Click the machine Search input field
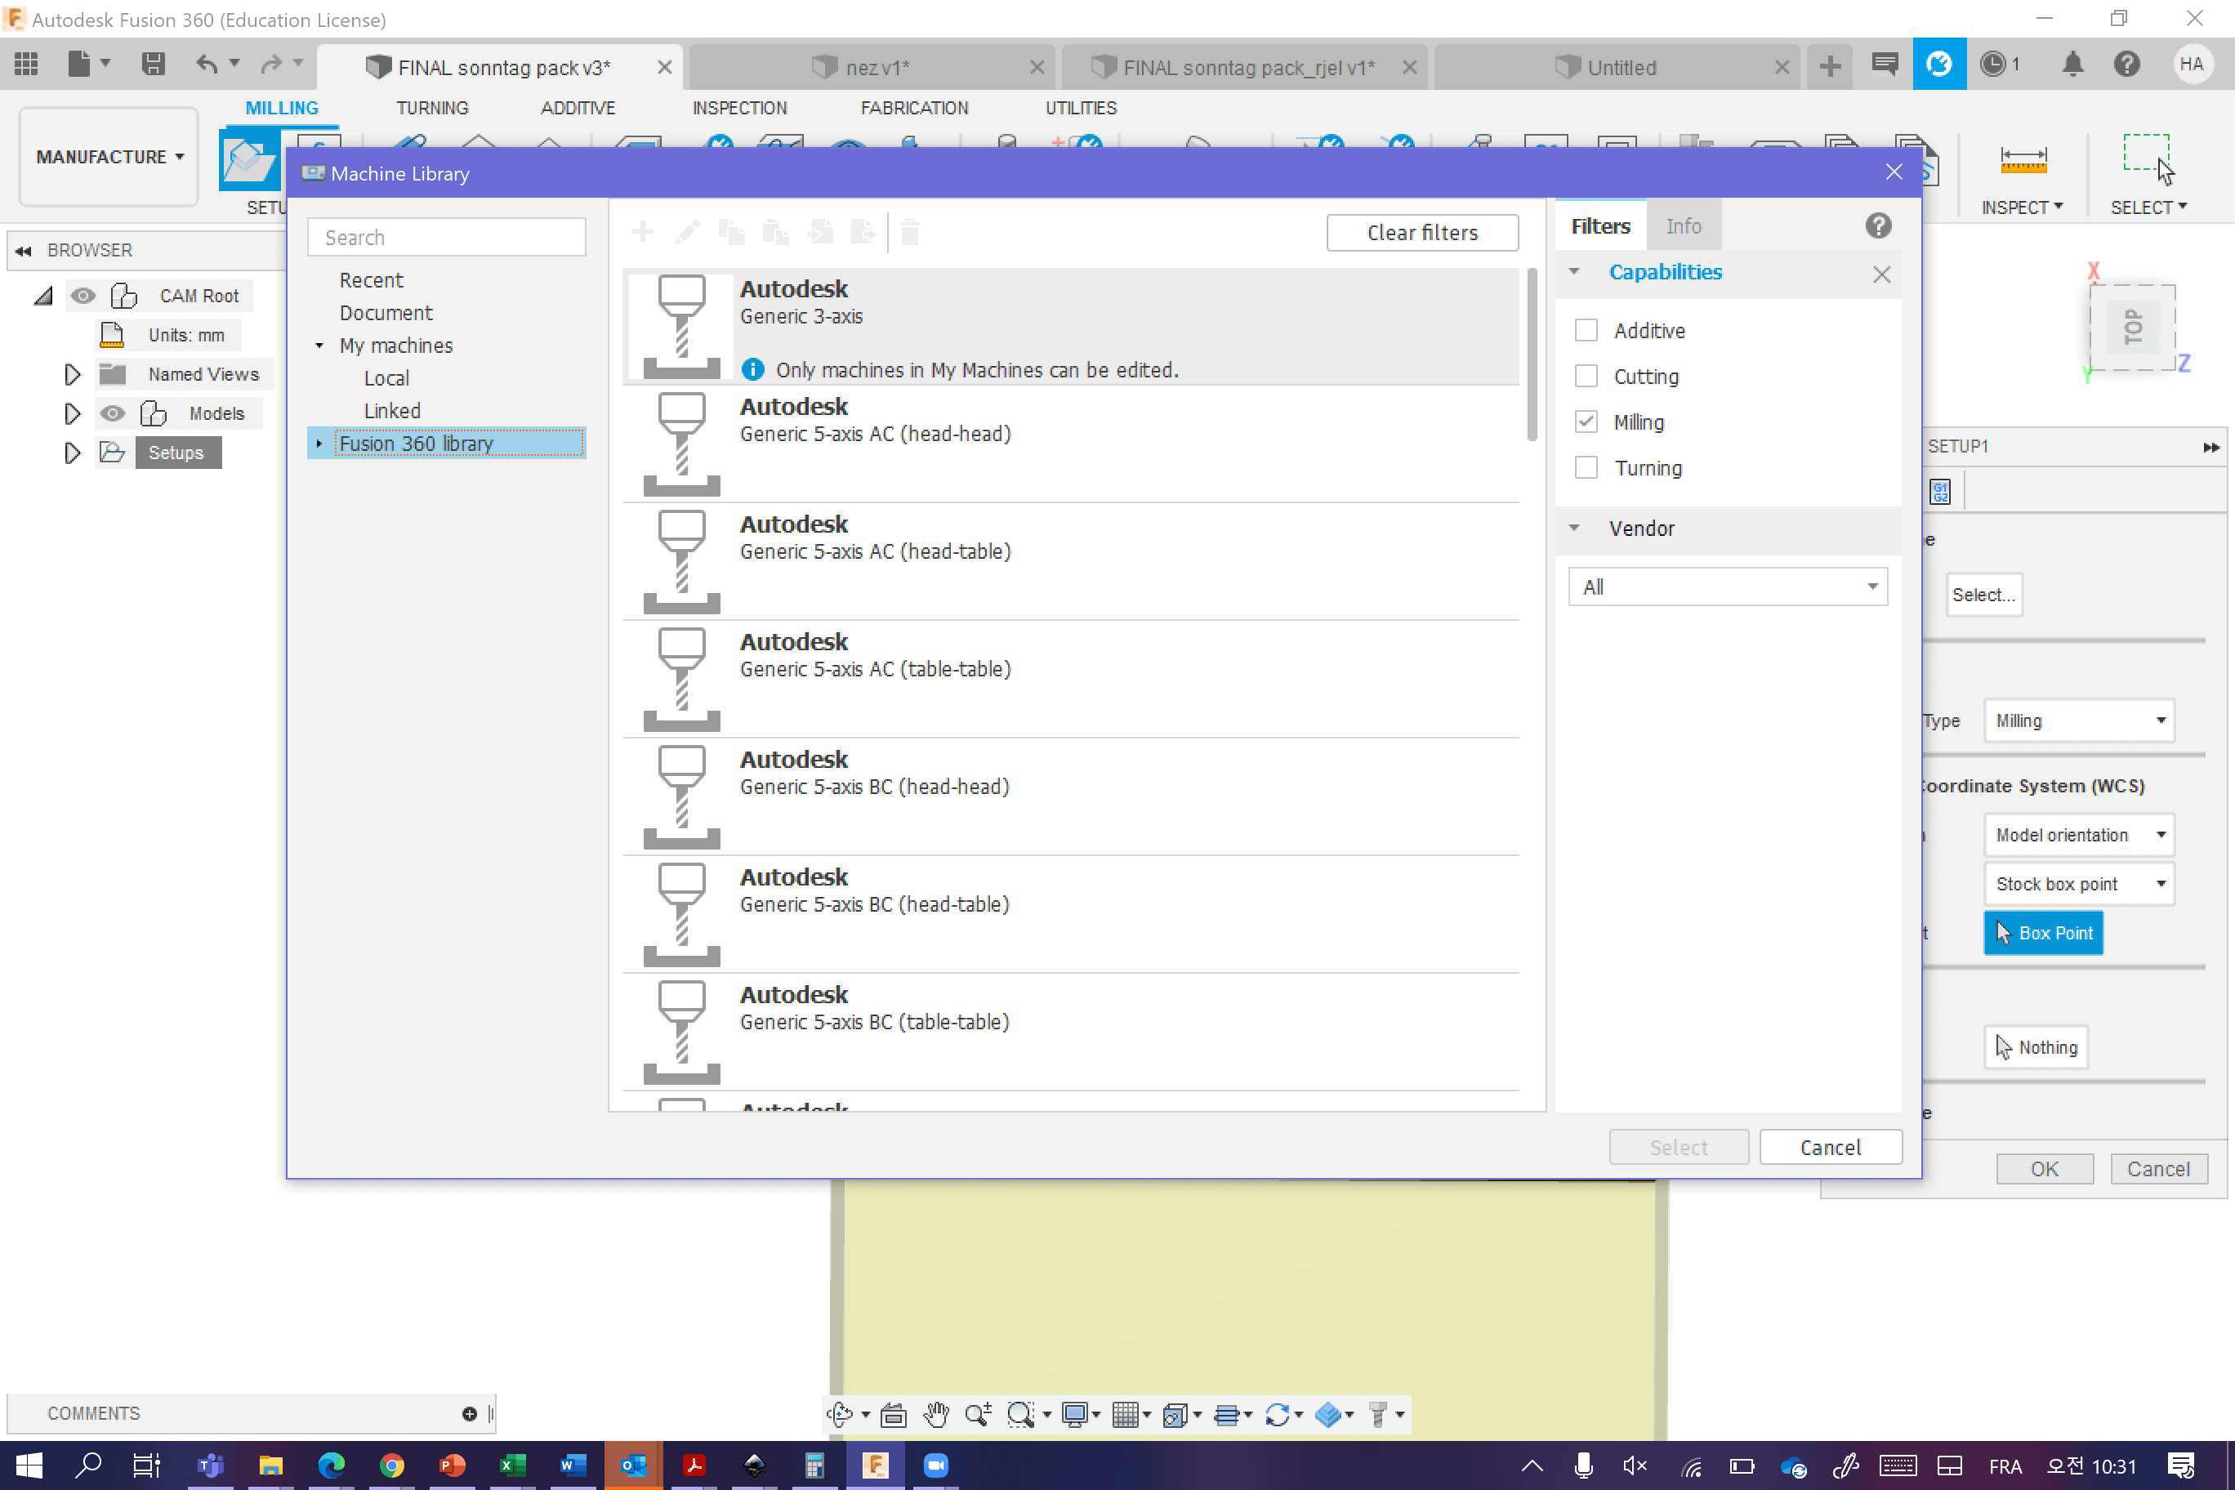Viewport: 2235px width, 1490px height. pos(447,238)
